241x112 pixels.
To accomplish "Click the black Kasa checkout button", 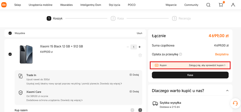I will click(x=190, y=75).
